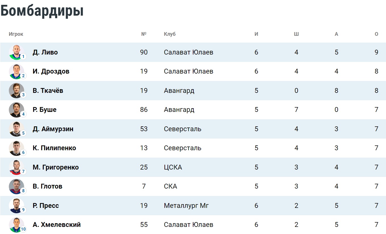Viewport: 386px width, 234px height.
Task: Open В. Глотов player profile link
Action: (47, 186)
